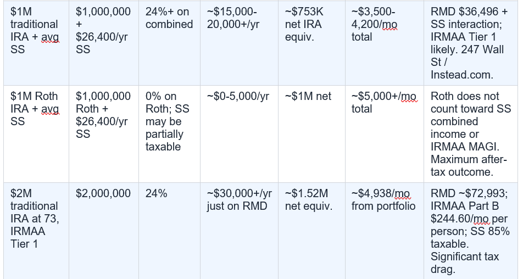Place cursor in '~$15,000-20,000+/yr' cell
The height and width of the screenshot is (279, 523).
[x=239, y=43]
